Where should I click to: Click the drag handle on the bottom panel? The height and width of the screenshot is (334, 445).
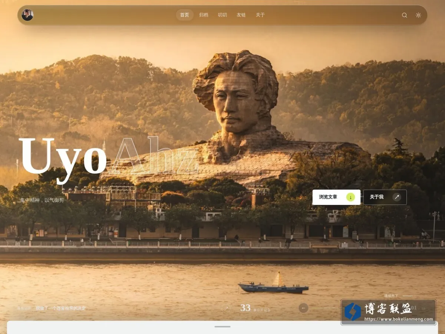click(x=222, y=327)
